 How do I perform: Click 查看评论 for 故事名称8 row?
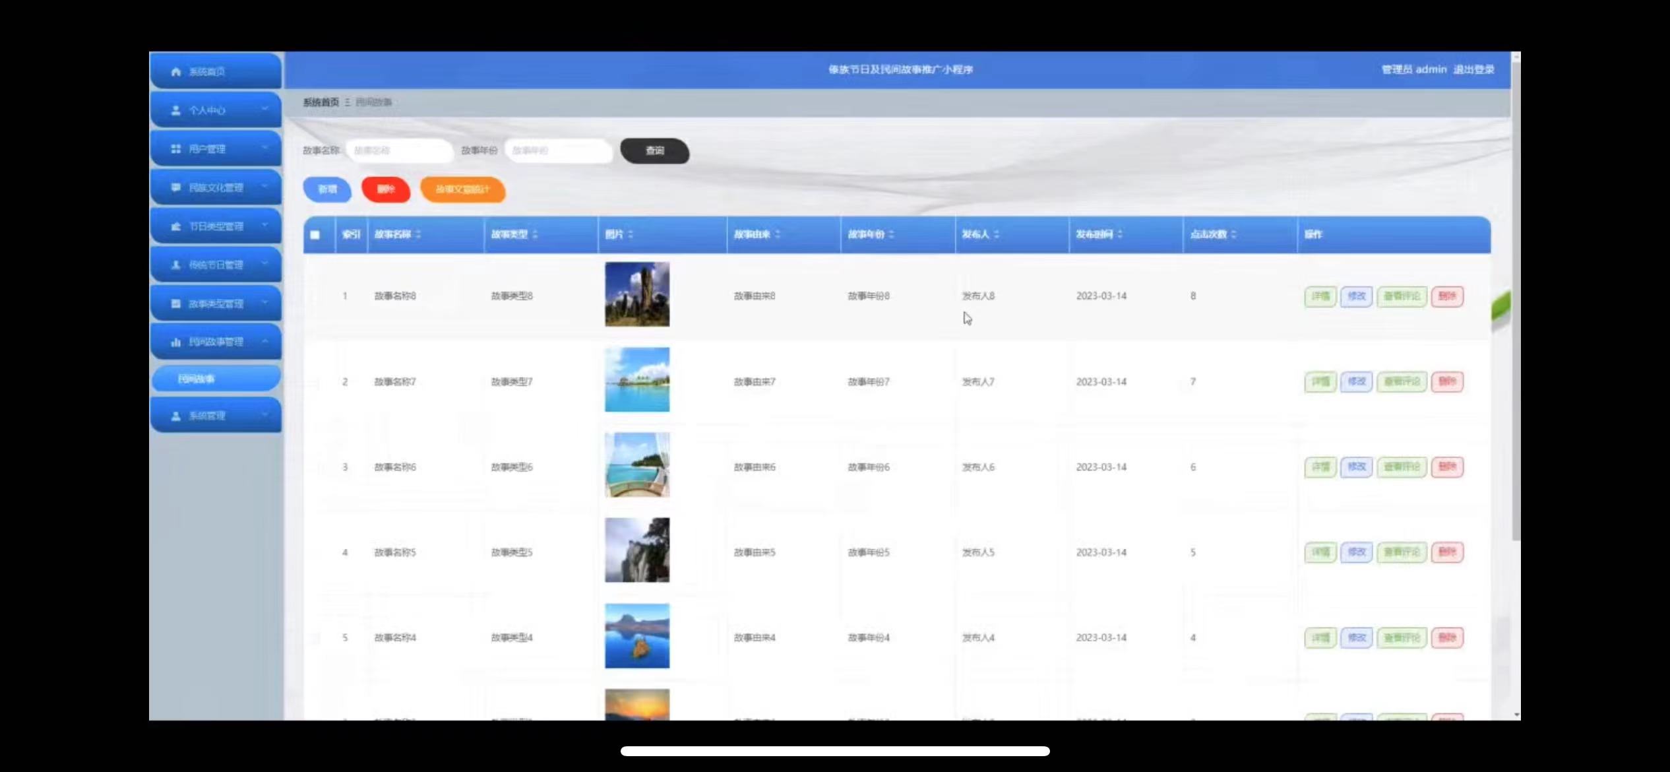point(1402,296)
